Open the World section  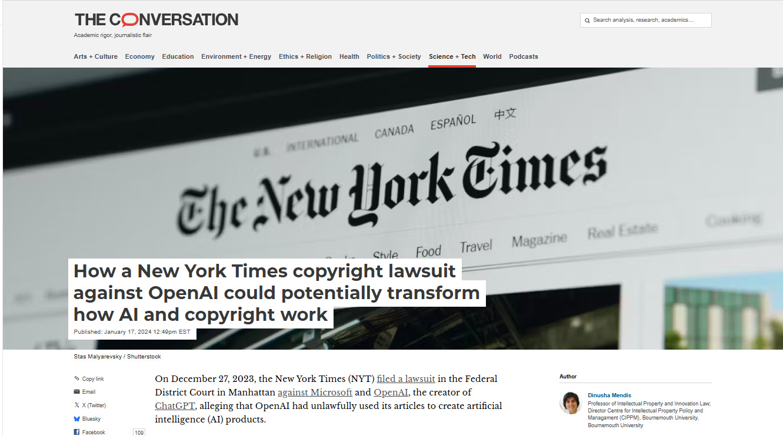(492, 57)
